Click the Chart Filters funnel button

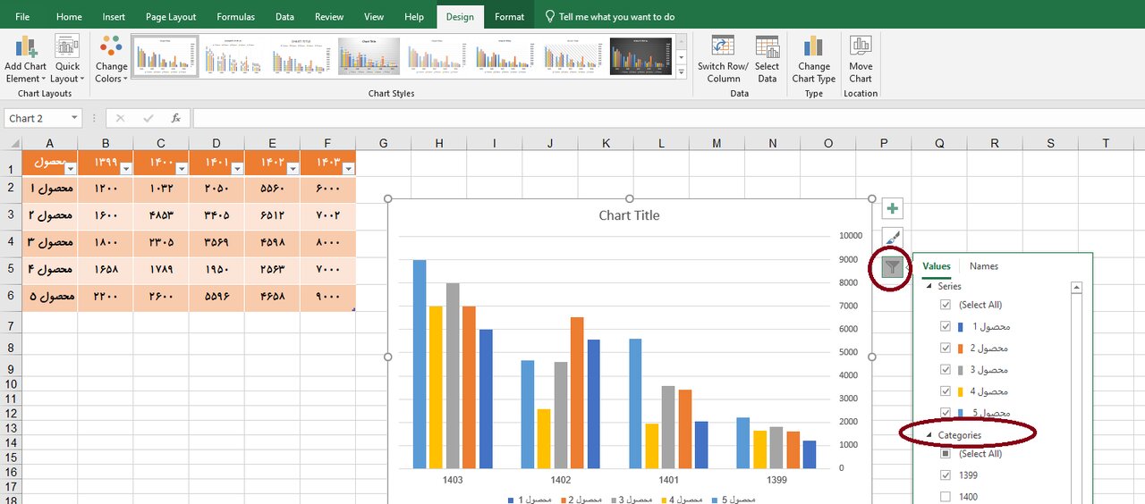(x=892, y=266)
